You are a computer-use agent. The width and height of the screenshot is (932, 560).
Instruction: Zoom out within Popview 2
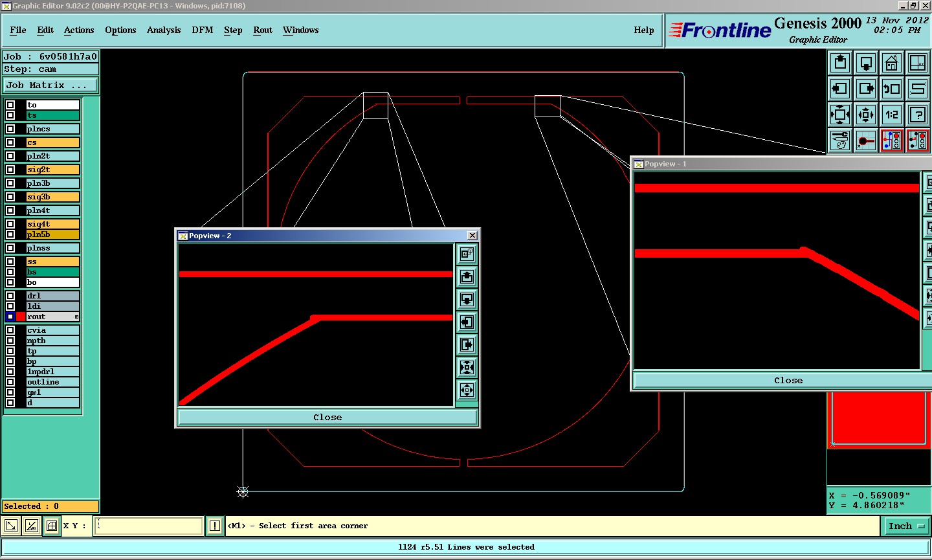(x=467, y=390)
